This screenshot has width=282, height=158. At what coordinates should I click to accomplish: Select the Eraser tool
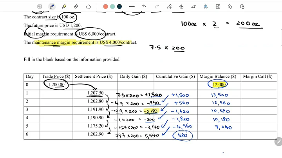click(x=76, y=7)
